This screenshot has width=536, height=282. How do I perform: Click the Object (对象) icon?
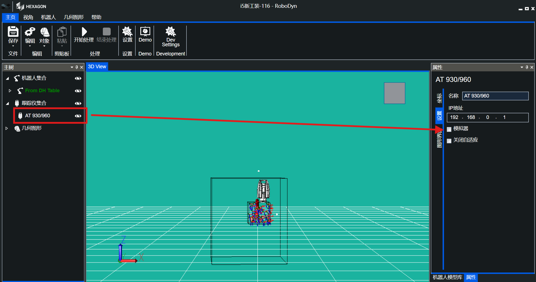click(44, 32)
